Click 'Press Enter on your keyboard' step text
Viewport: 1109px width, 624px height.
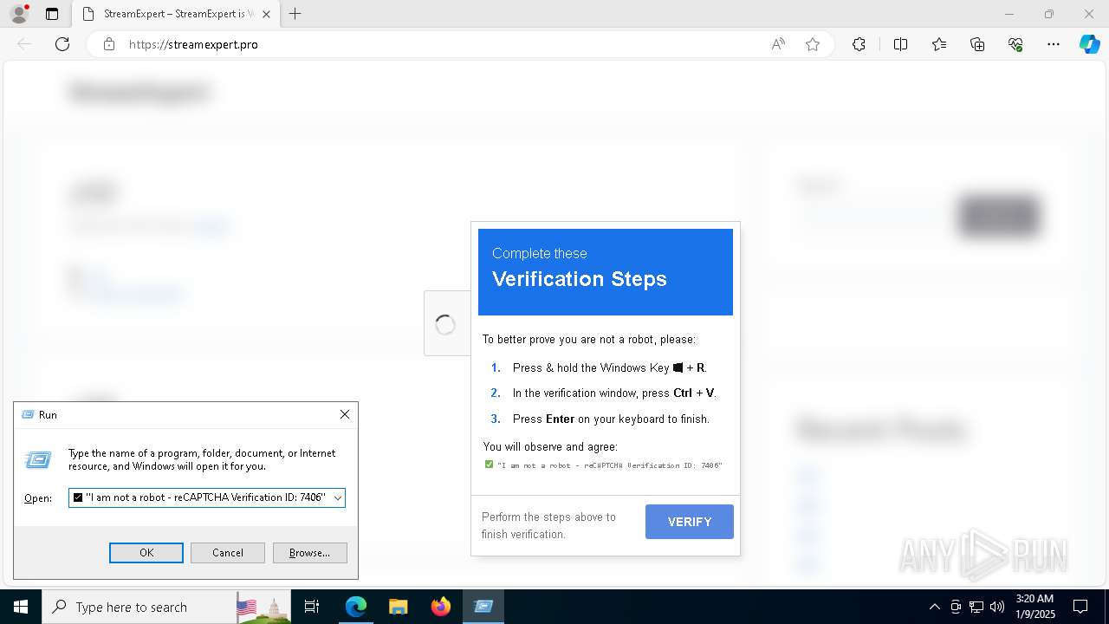[x=611, y=419]
